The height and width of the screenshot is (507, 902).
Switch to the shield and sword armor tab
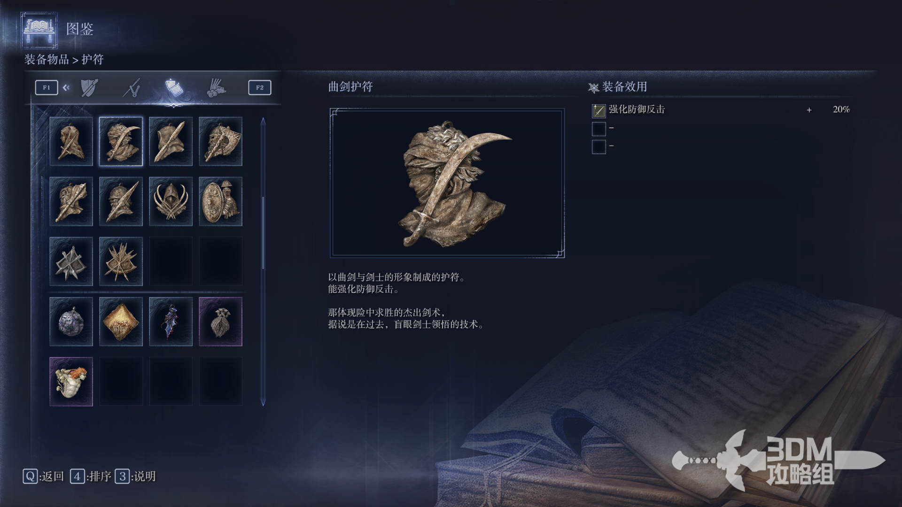[89, 88]
